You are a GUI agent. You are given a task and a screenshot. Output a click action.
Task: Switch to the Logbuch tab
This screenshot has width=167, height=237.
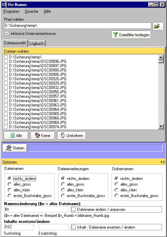(x=36, y=44)
